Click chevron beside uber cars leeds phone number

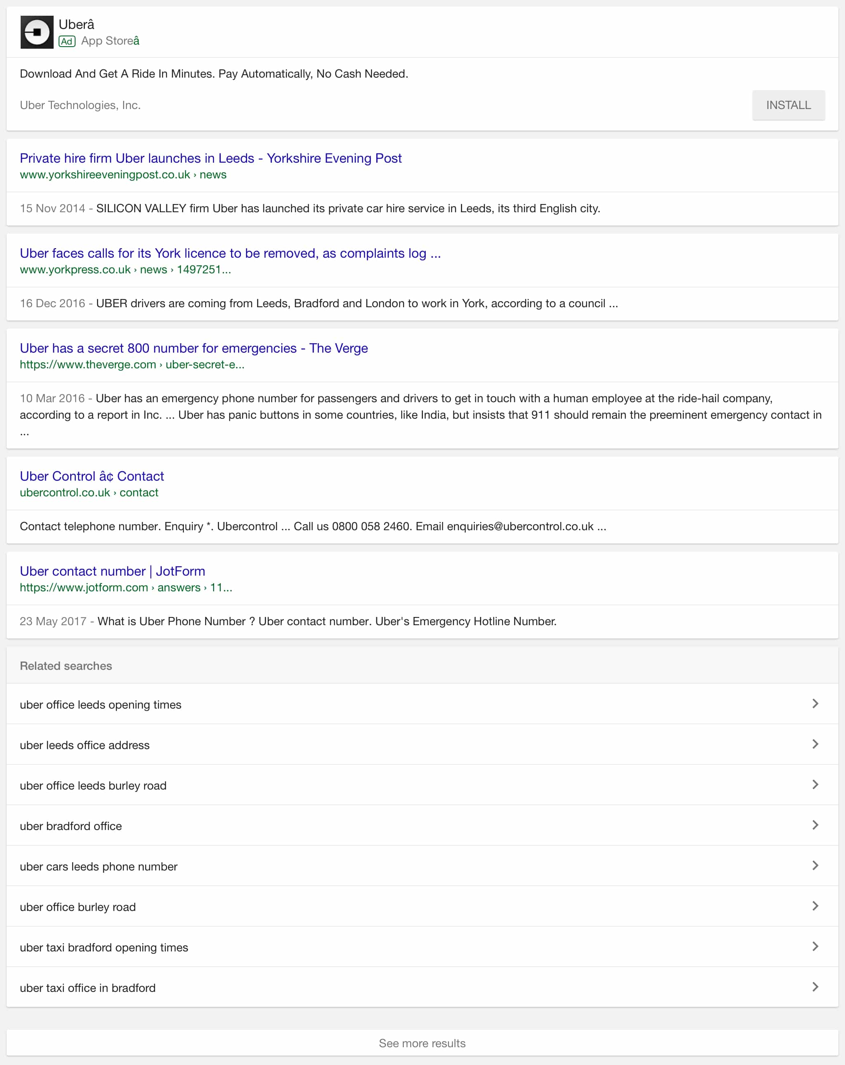click(815, 866)
